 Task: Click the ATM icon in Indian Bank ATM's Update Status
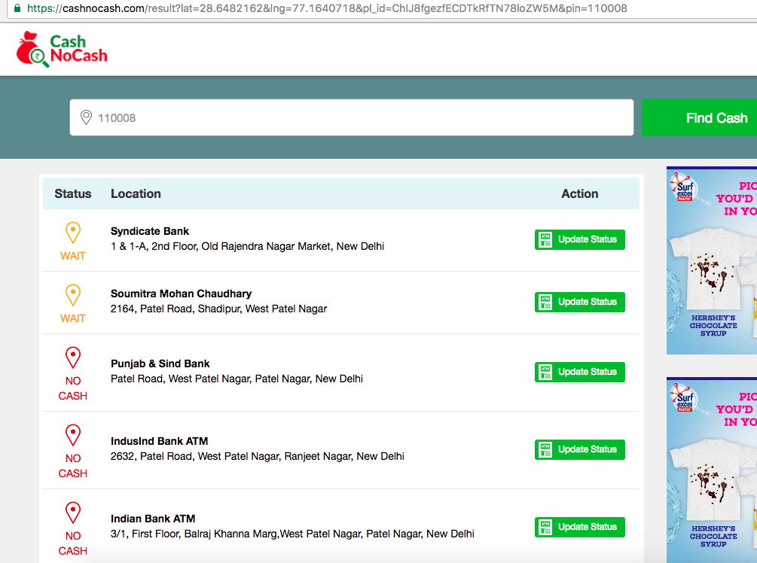click(x=545, y=528)
